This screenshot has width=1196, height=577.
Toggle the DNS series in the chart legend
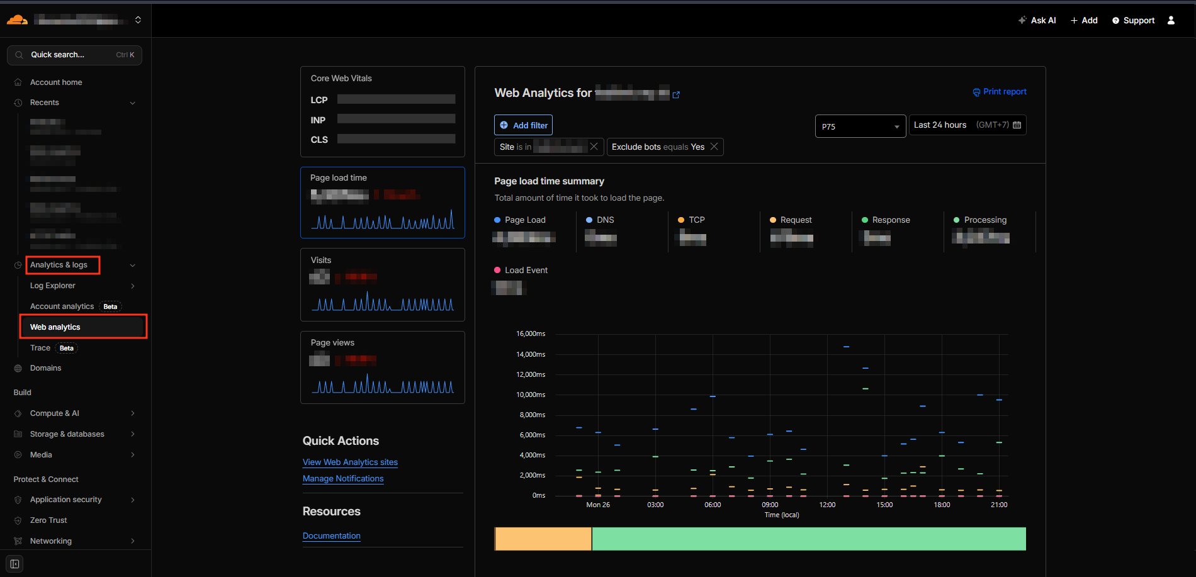(599, 220)
